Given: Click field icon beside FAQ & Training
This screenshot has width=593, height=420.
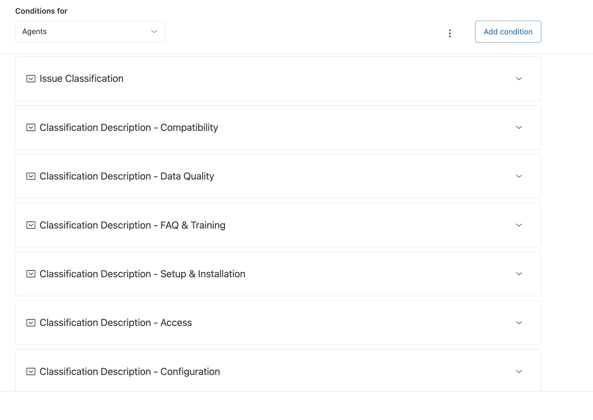Looking at the screenshot, I should [31, 225].
